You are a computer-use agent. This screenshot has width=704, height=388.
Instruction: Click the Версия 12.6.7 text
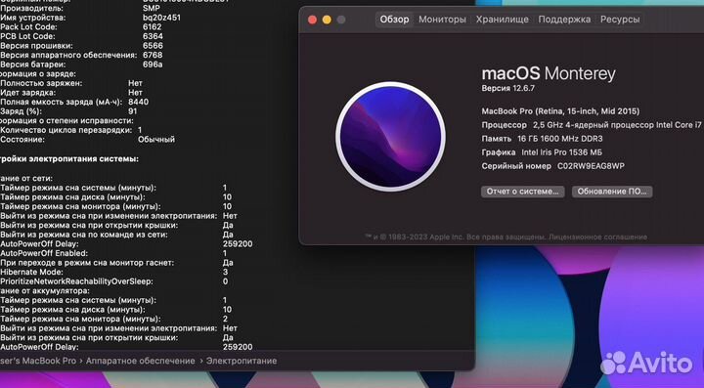tap(507, 88)
